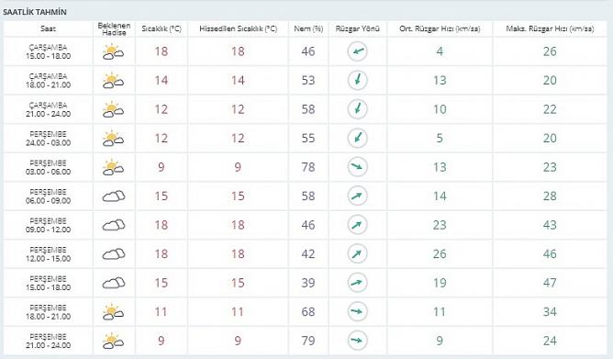The image size is (613, 359).
Task: Click the Sıcaklık (°C) column header
Action: (162, 29)
